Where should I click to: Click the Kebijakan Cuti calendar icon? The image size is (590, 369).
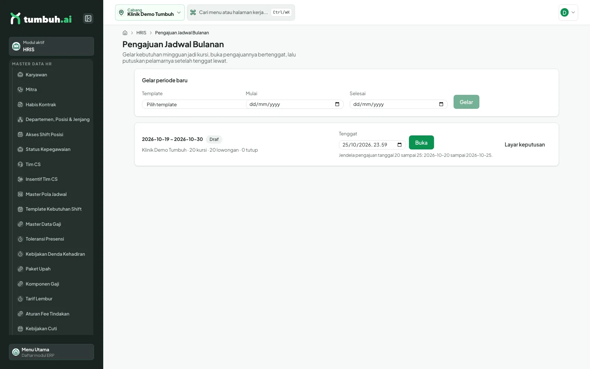(x=20, y=329)
